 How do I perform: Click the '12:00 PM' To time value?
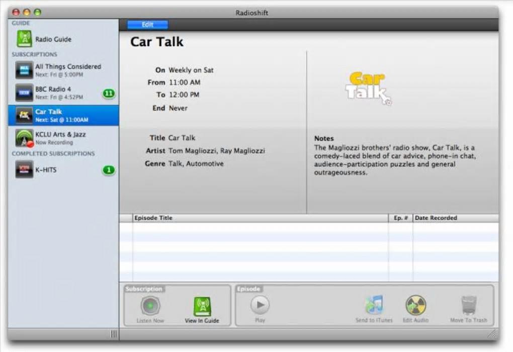coord(184,95)
